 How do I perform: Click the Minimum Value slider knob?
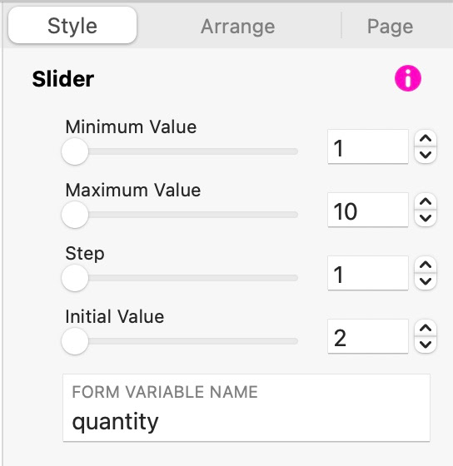[75, 151]
